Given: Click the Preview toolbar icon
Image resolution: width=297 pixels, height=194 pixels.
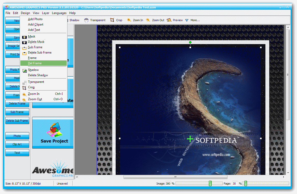Looking at the screenshot, I should pyautogui.click(x=169, y=20).
